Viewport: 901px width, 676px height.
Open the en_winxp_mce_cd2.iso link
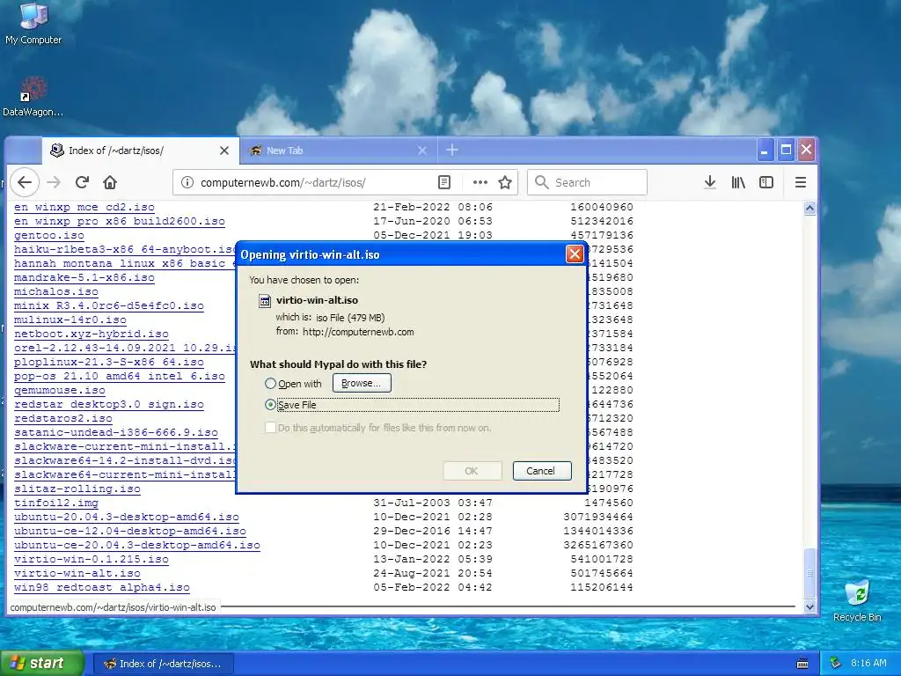(x=84, y=207)
